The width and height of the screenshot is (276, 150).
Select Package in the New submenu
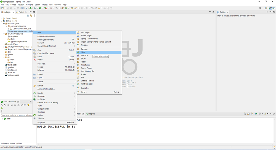(99, 49)
